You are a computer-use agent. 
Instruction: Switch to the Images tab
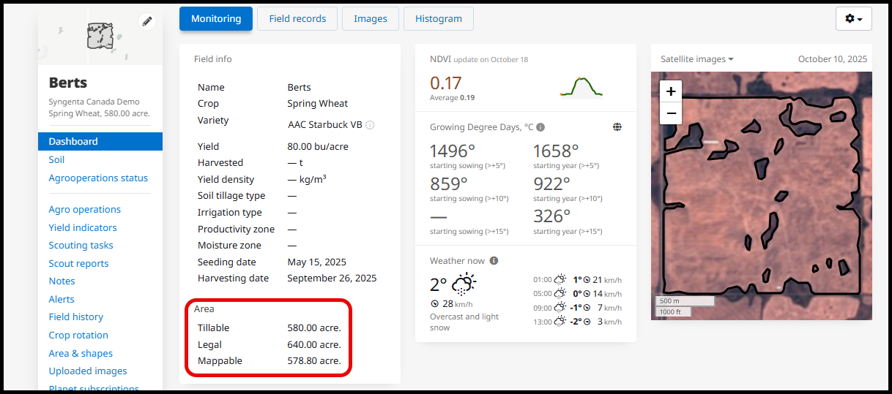pos(370,19)
